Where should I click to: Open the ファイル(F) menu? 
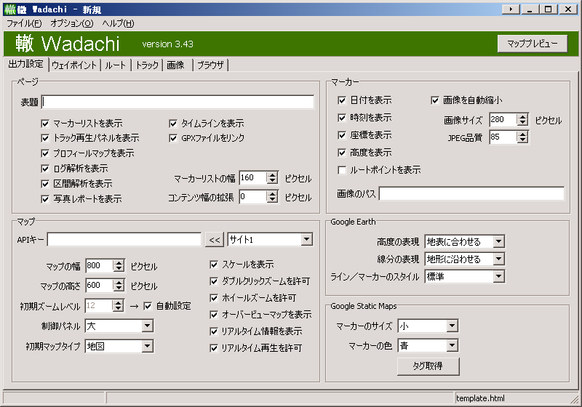point(24,23)
